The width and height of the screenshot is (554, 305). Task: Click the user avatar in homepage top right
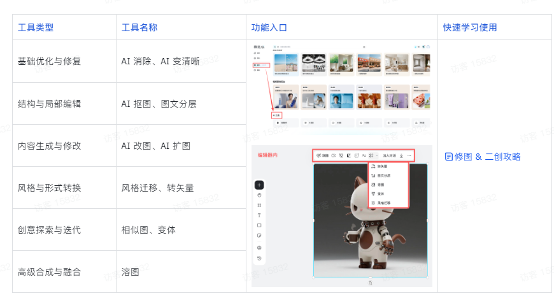pos(428,46)
